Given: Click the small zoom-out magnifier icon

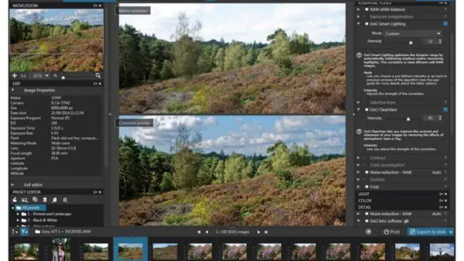Looking at the screenshot, I should 55,76.
